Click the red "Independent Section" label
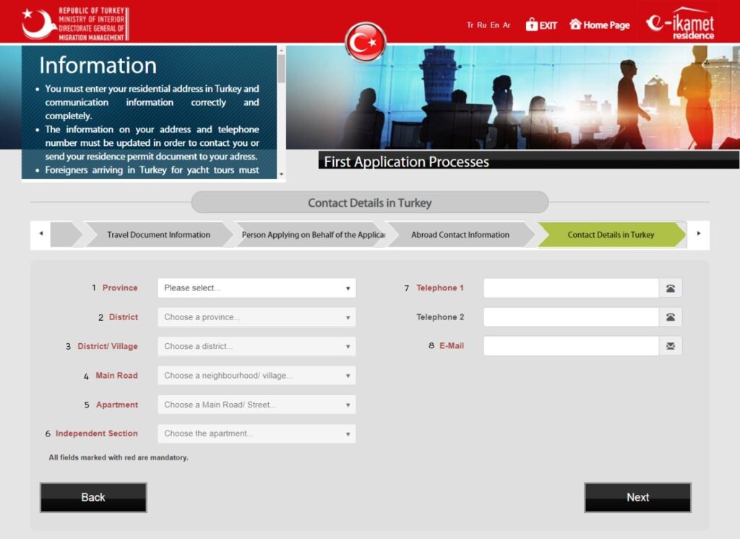The width and height of the screenshot is (740, 539). pos(97,434)
